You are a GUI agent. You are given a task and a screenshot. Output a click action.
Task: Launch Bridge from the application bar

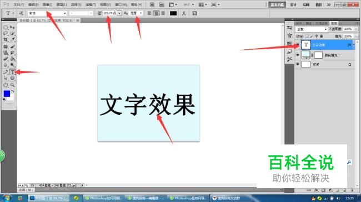click(152, 4)
